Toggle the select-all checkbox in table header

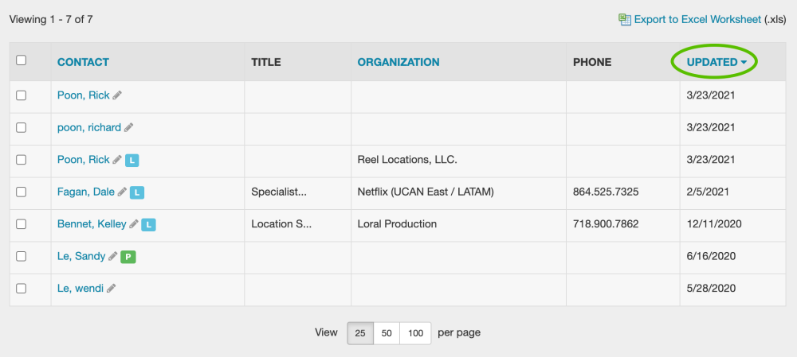tap(22, 60)
